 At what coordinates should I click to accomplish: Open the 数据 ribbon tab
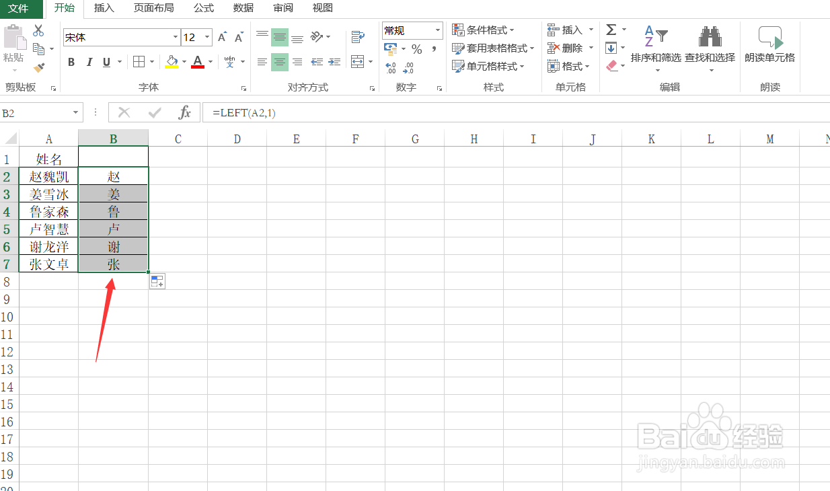pos(243,9)
